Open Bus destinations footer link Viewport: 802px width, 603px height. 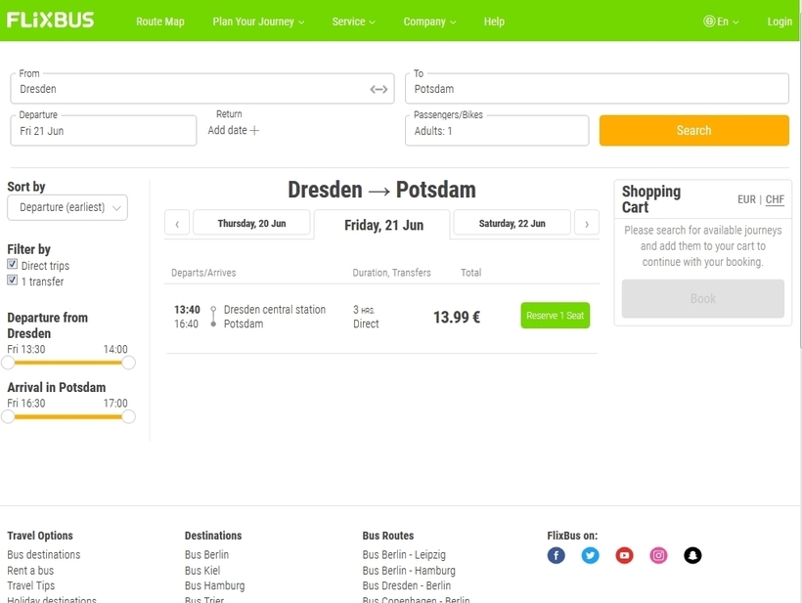tap(43, 554)
